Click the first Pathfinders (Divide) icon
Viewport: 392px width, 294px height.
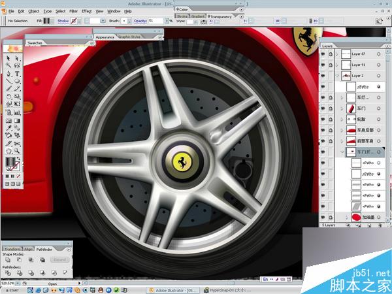pos(8,272)
